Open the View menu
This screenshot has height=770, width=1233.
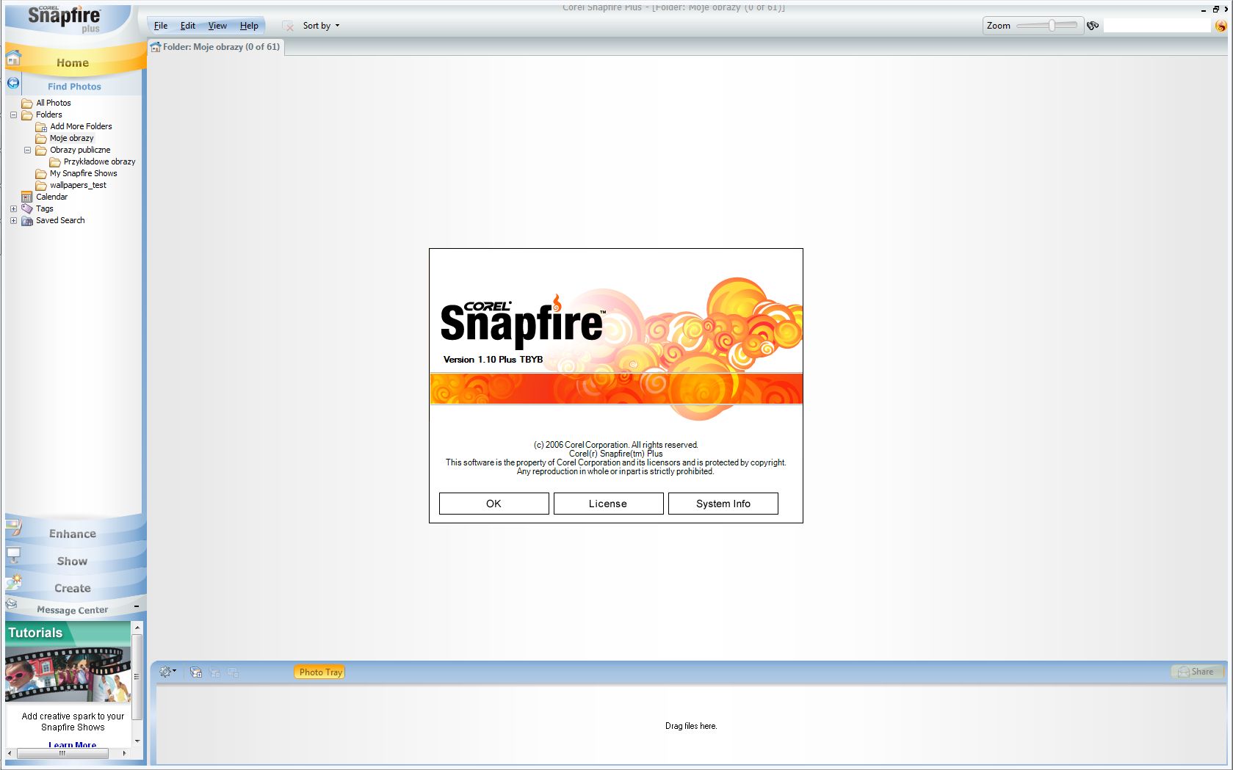pyautogui.click(x=217, y=26)
